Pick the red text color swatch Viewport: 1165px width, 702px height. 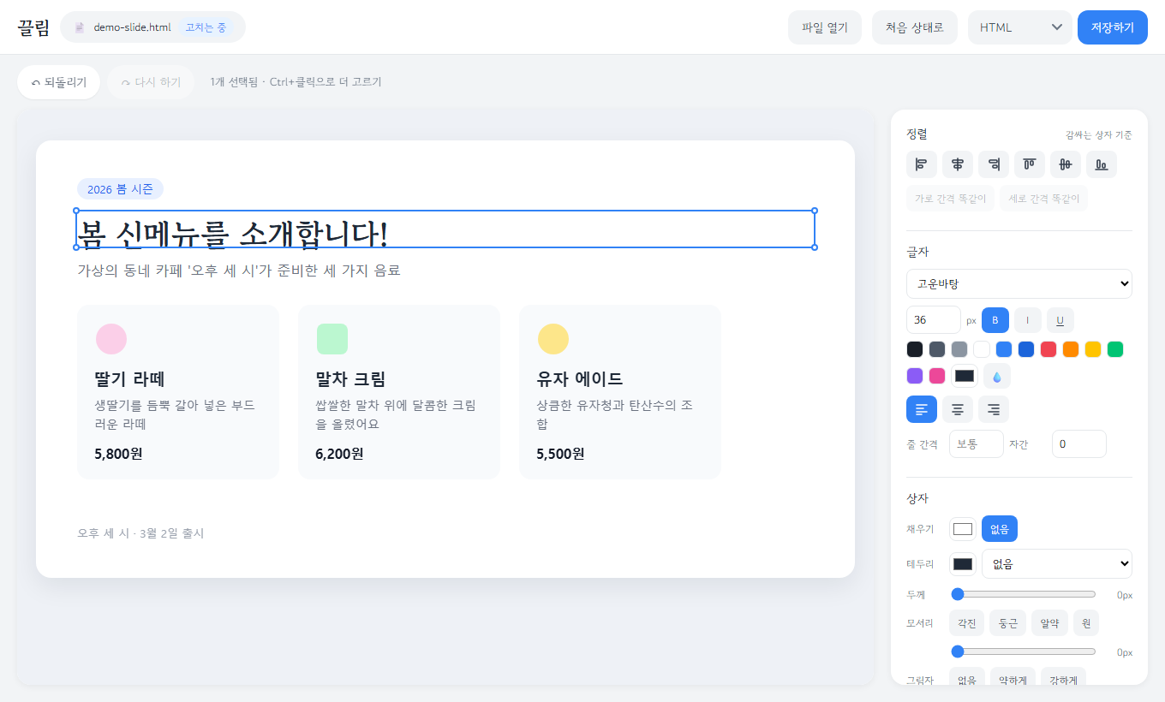coord(1048,349)
